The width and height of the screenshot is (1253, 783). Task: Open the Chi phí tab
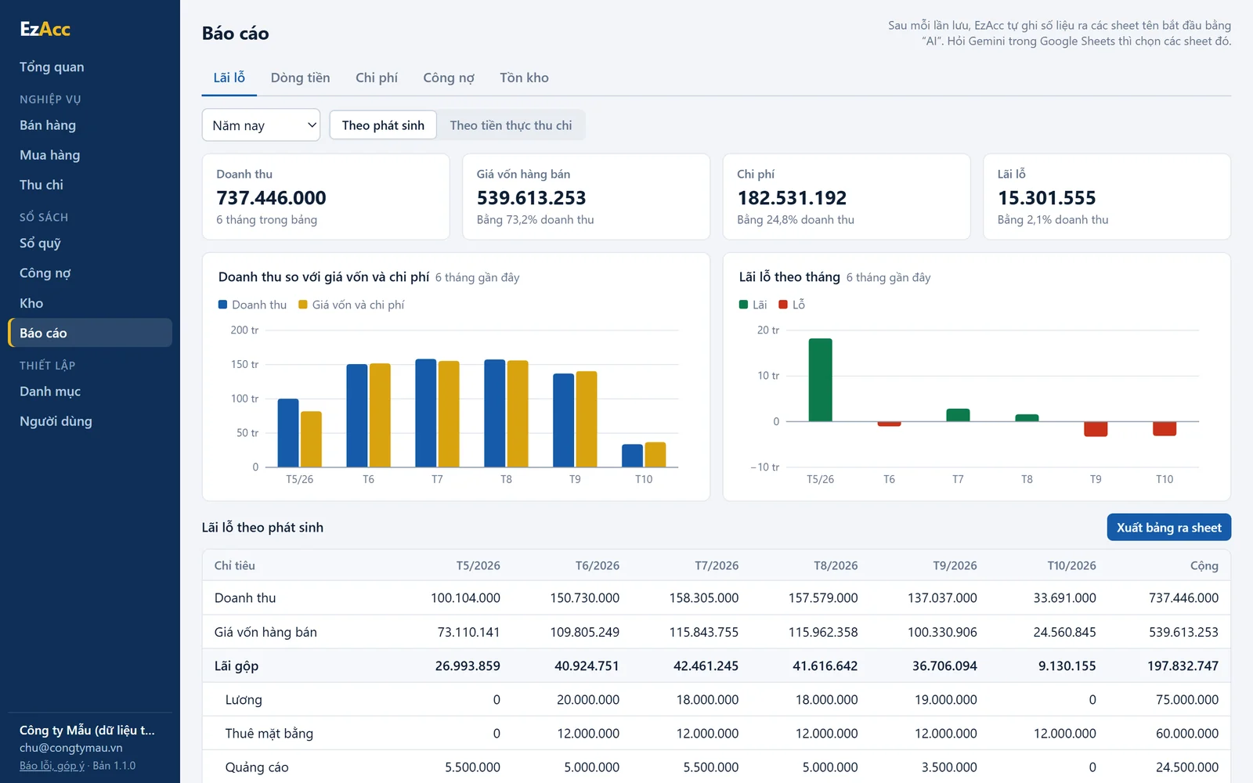[x=377, y=78]
